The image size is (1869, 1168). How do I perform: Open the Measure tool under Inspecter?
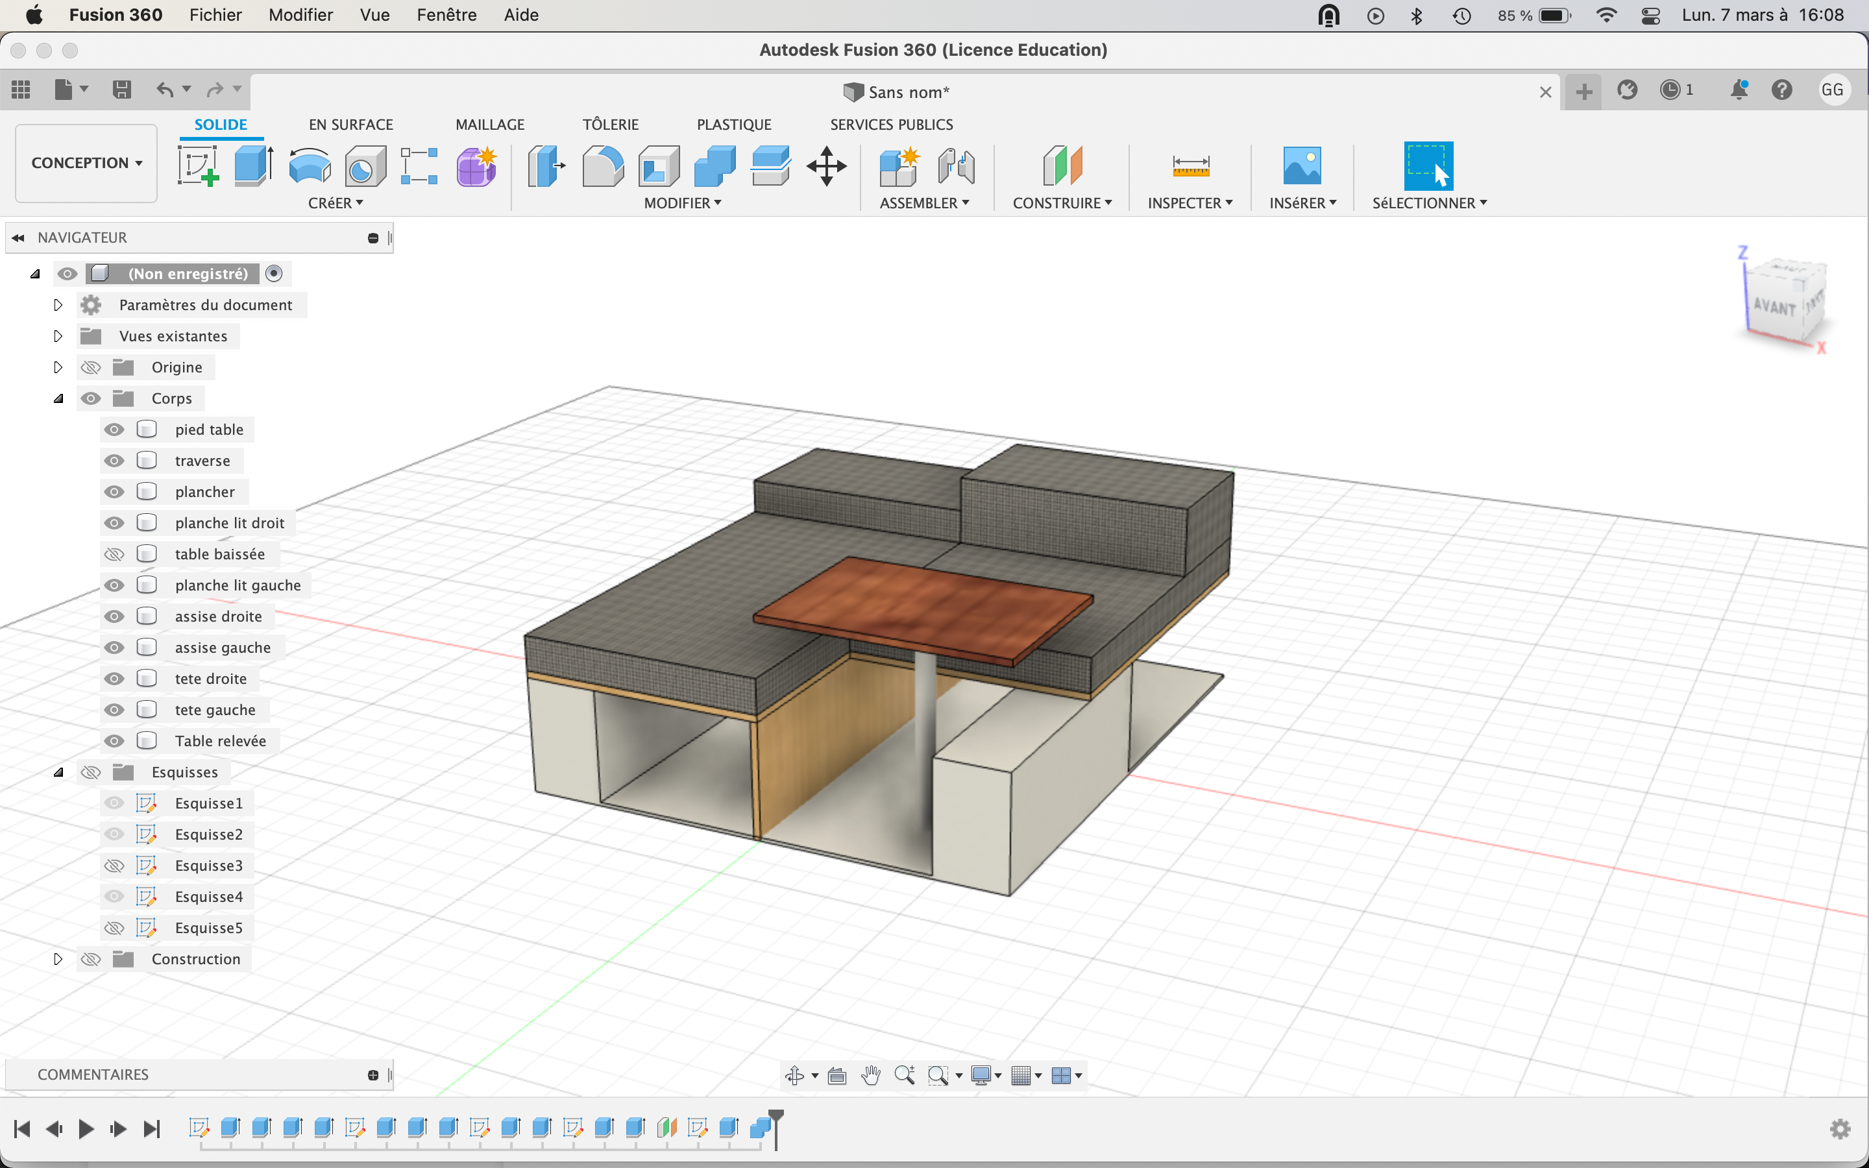pyautogui.click(x=1190, y=165)
